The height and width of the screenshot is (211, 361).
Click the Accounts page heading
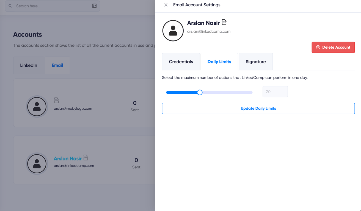point(27,34)
